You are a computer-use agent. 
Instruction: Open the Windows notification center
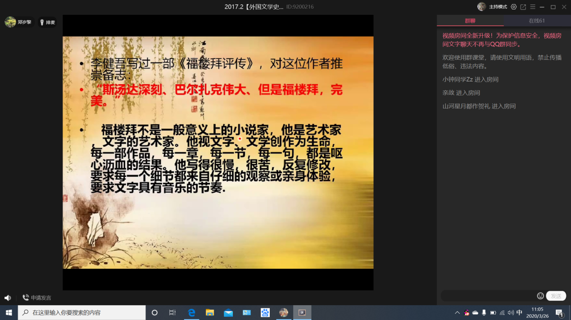[559, 313]
